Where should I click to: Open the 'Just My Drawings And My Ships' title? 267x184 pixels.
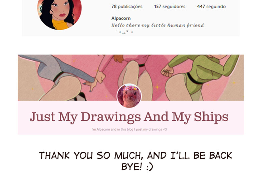[129, 117]
